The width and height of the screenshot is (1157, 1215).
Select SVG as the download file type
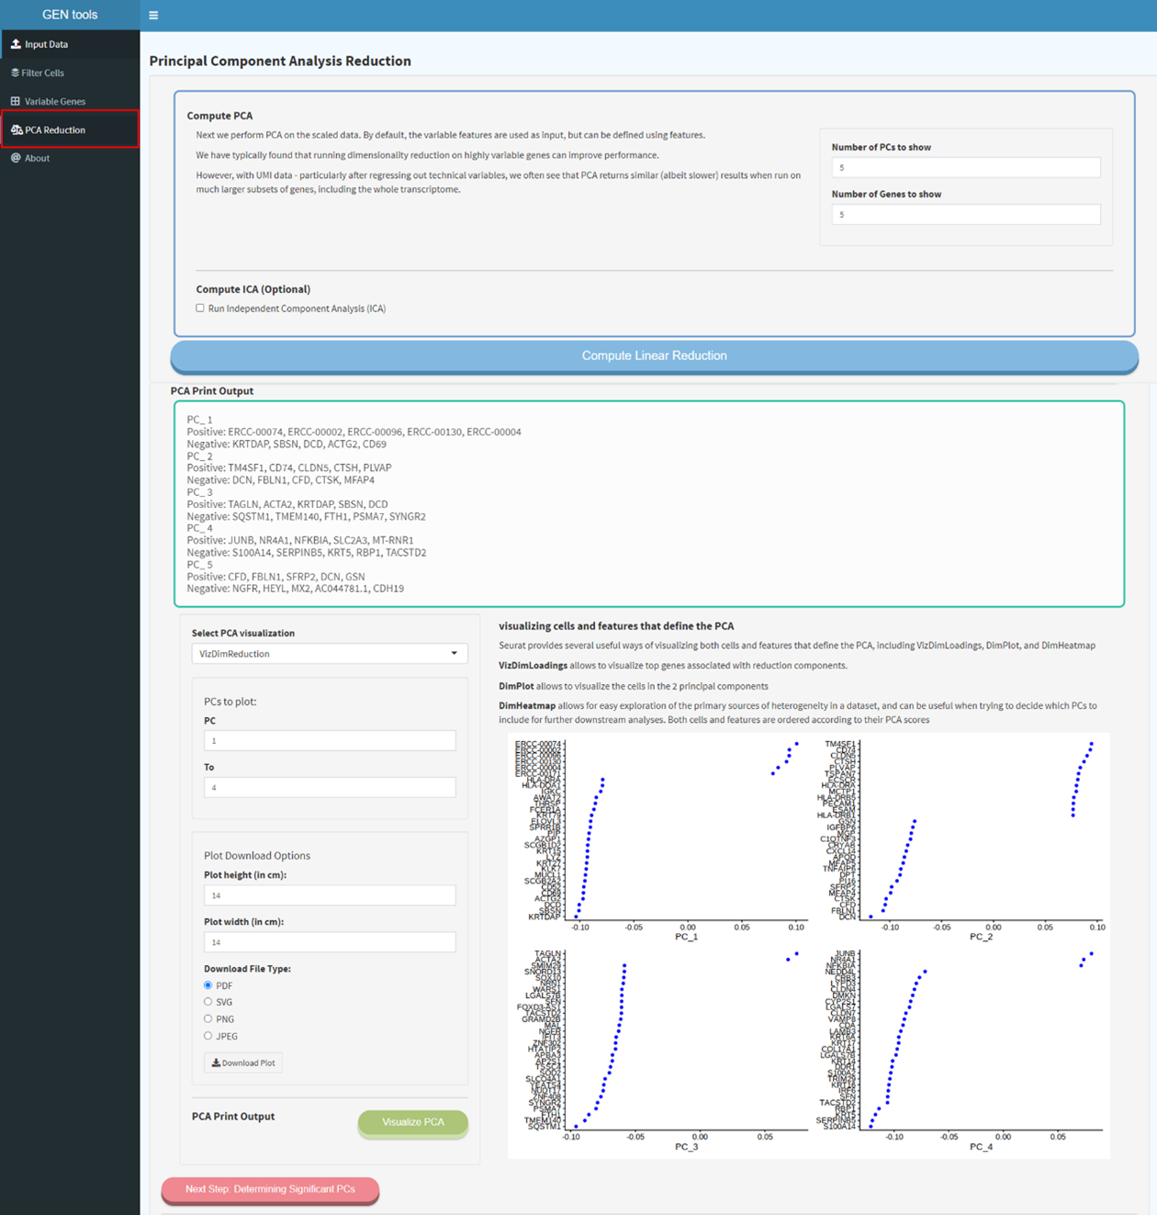click(x=208, y=1001)
